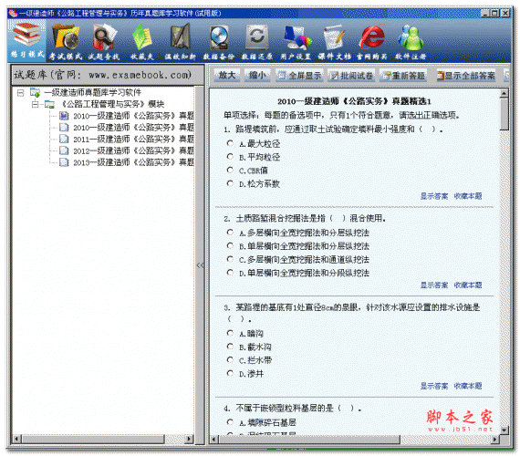Select root tree item 一级建造师真题库学习软件
The width and height of the screenshot is (520, 456).
pyautogui.click(x=93, y=92)
